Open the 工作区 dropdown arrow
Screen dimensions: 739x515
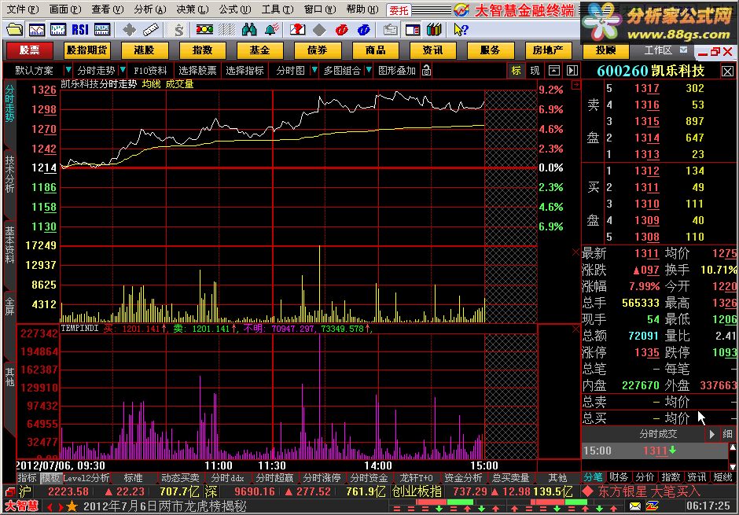[x=683, y=50]
